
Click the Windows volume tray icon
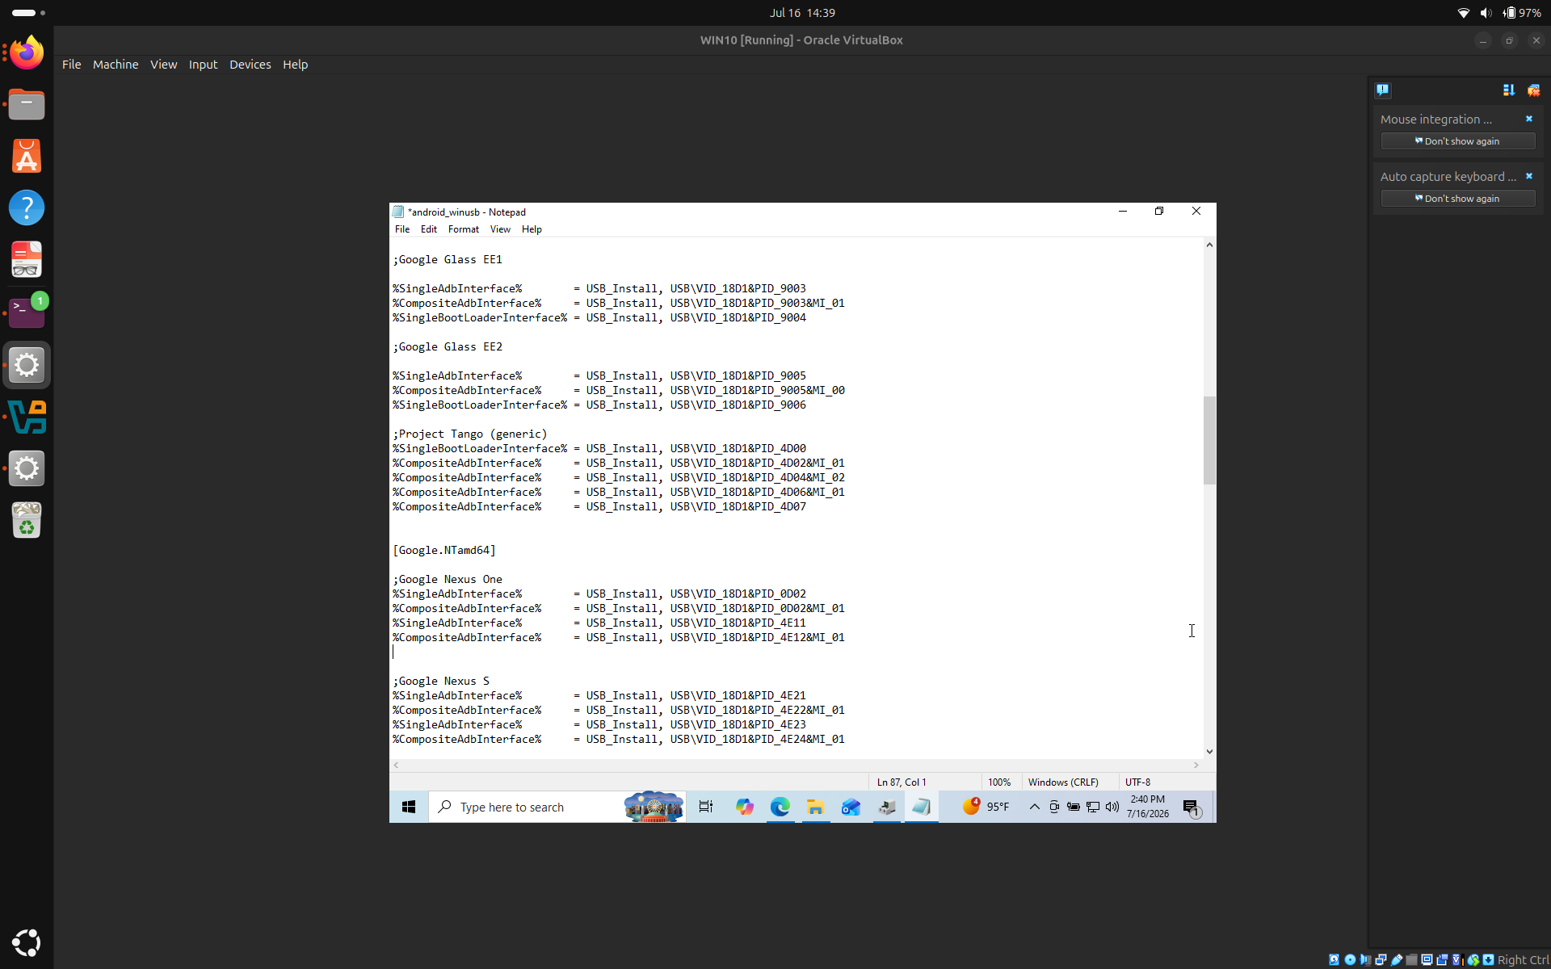coord(1112,807)
